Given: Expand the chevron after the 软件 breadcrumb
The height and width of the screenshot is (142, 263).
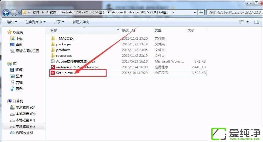Looking at the screenshot, I should click(x=43, y=12).
